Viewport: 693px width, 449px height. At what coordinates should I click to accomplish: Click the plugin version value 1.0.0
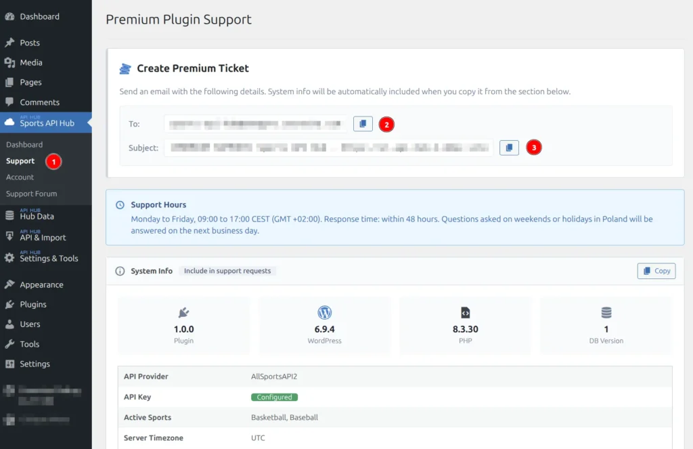(184, 330)
